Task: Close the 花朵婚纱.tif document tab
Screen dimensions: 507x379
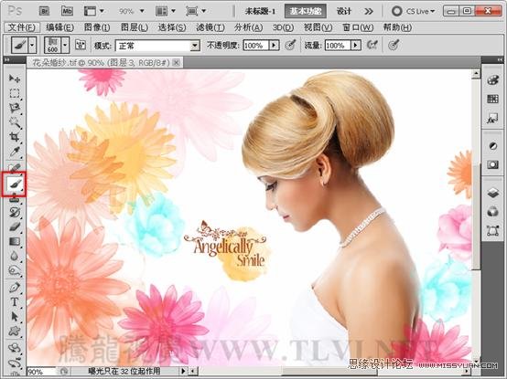Action: click(177, 63)
